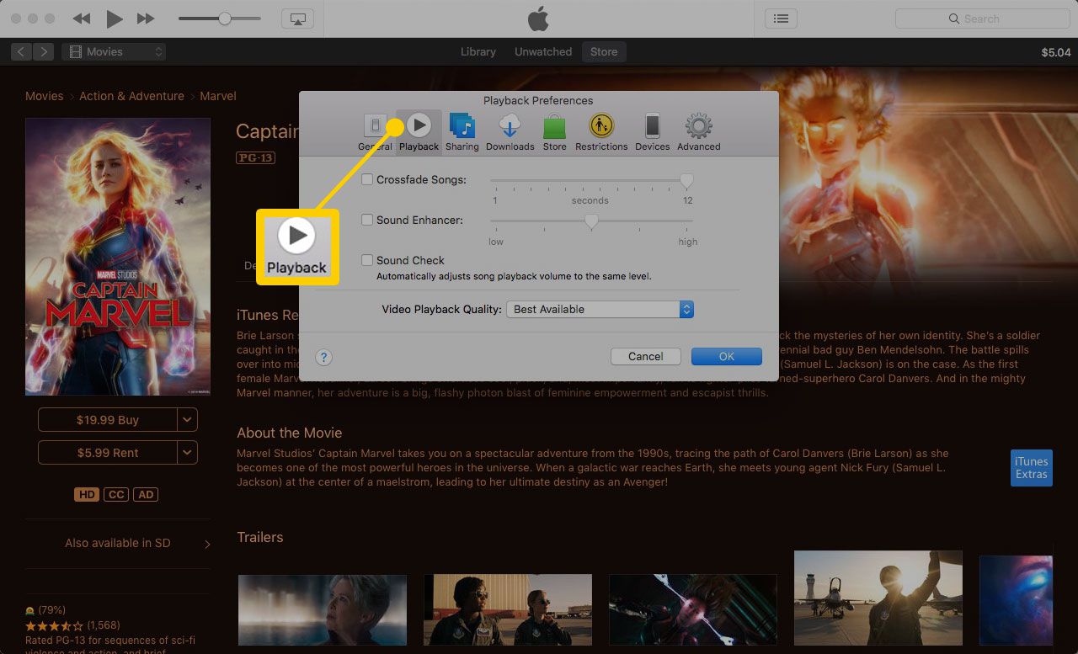Click the $5.99 Rent button
The width and height of the screenshot is (1078, 654).
pyautogui.click(x=108, y=452)
